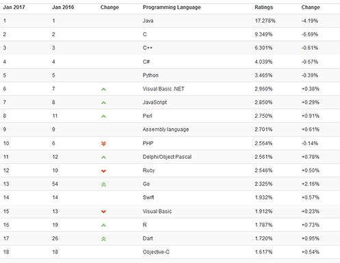Click the Swift language name
The height and width of the screenshot is (263, 340).
148,197
